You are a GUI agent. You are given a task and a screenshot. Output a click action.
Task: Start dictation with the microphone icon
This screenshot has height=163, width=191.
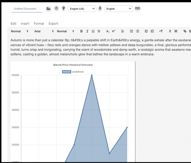pos(100,9)
